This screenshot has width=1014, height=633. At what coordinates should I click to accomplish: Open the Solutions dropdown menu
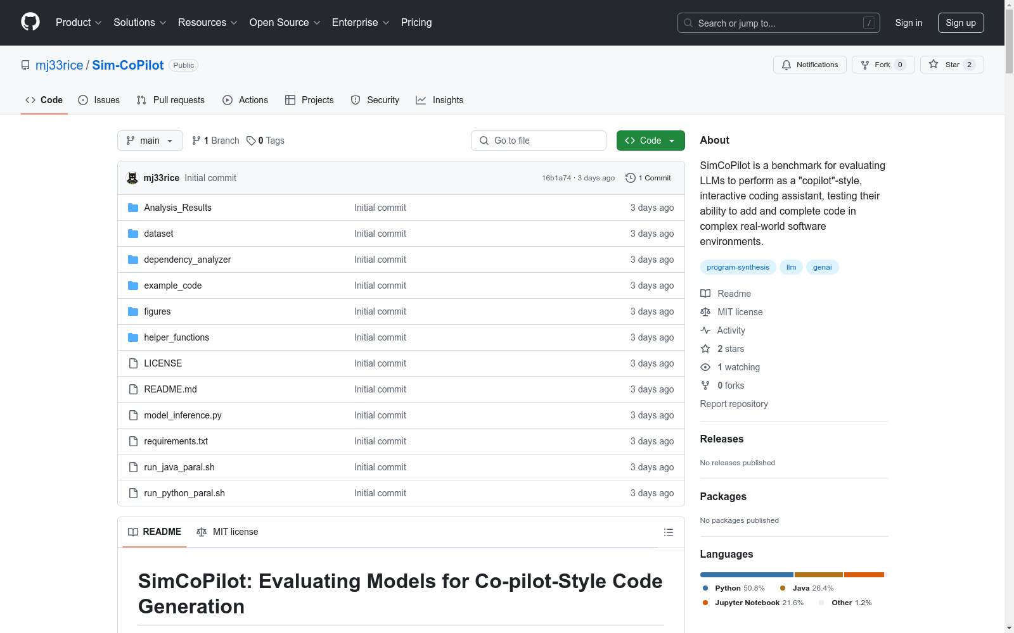pyautogui.click(x=140, y=23)
